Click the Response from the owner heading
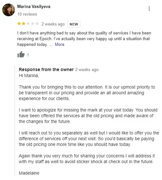The width and height of the screenshot is (162, 180). 46,69
